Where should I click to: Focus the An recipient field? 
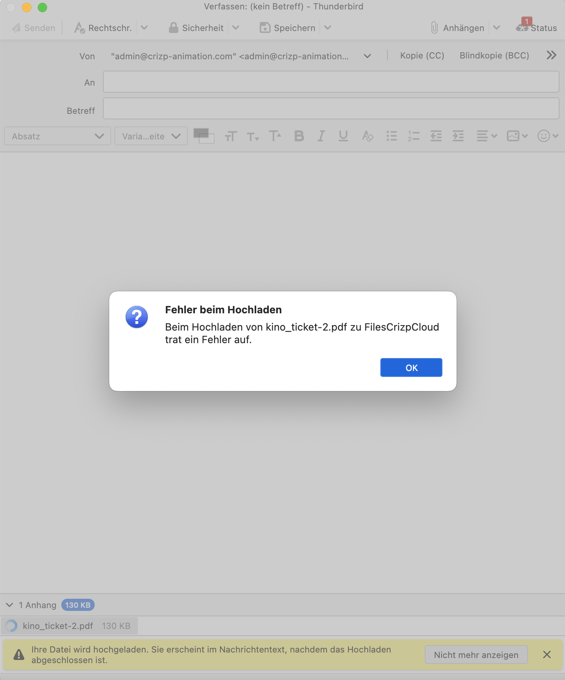pos(331,82)
